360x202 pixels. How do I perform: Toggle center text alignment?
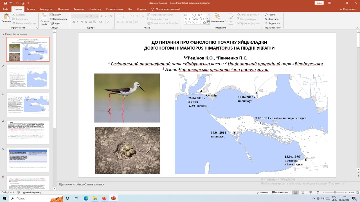point(122,22)
